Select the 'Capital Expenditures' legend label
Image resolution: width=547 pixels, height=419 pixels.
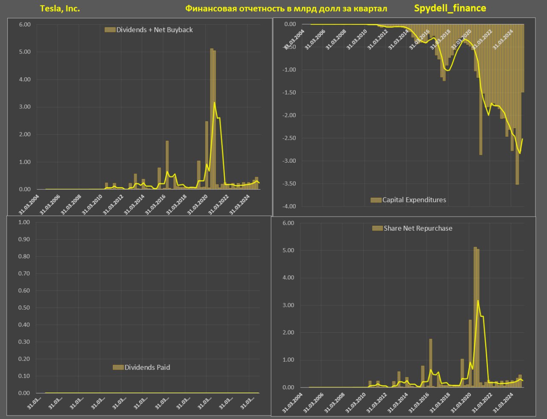pos(414,200)
